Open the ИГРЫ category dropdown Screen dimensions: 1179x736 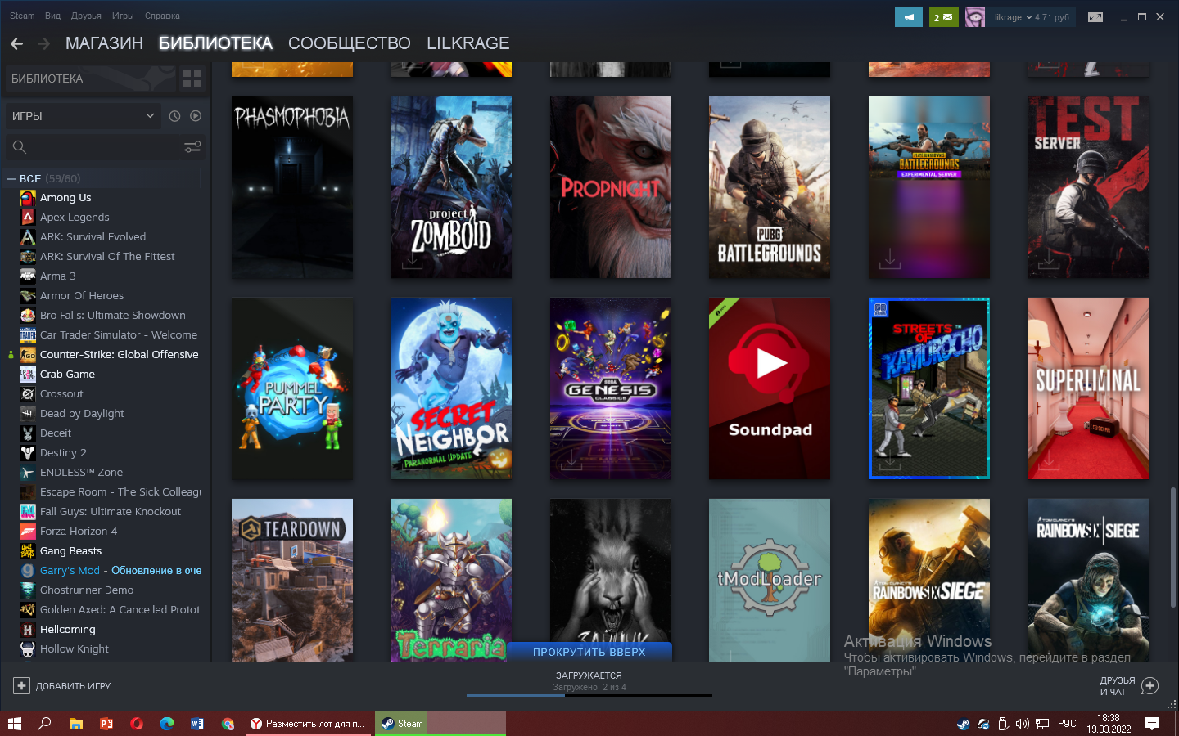pos(83,116)
